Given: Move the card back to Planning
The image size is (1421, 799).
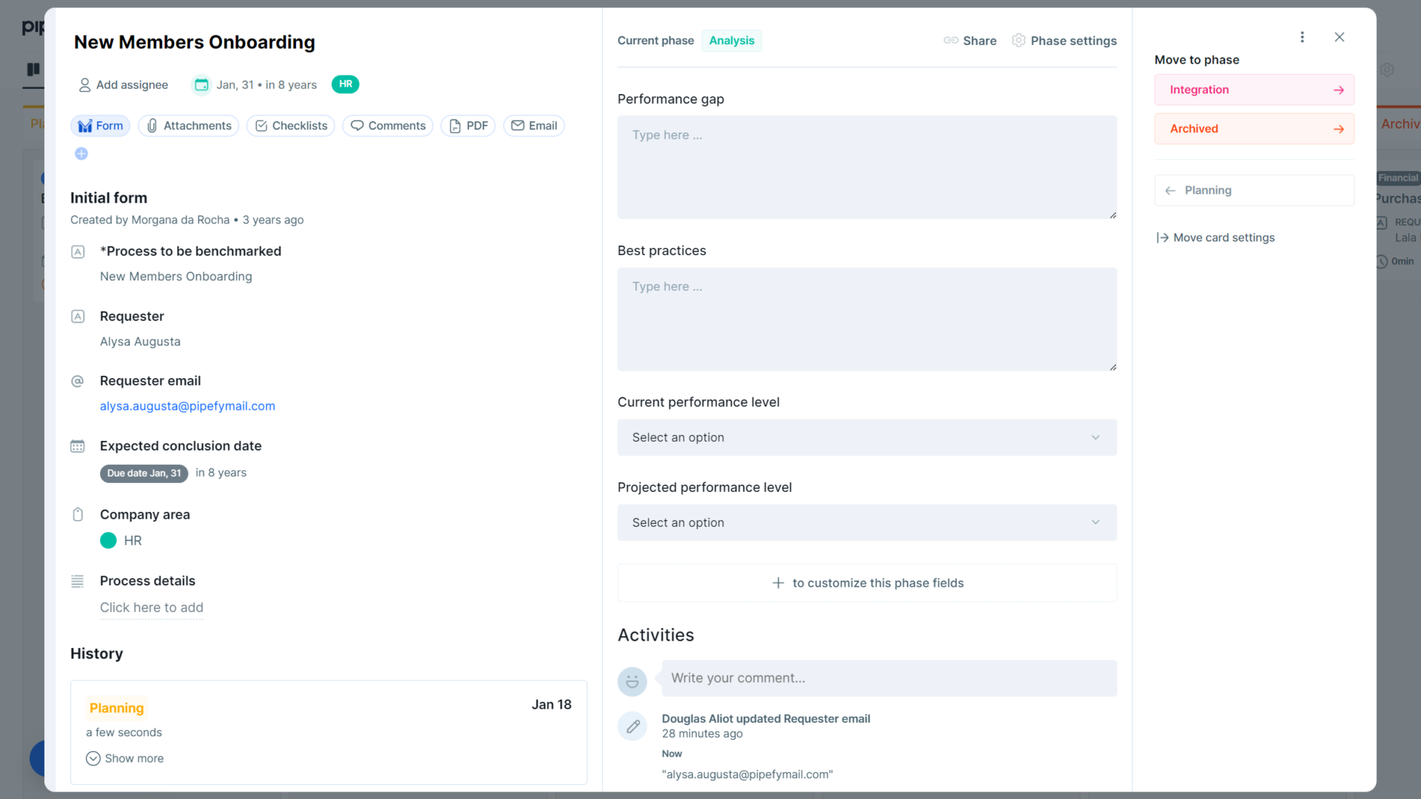Looking at the screenshot, I should coord(1254,190).
